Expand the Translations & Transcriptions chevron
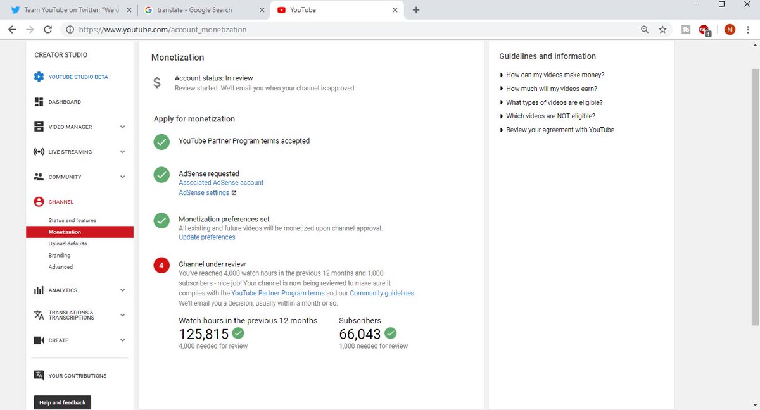The image size is (760, 410). (123, 315)
